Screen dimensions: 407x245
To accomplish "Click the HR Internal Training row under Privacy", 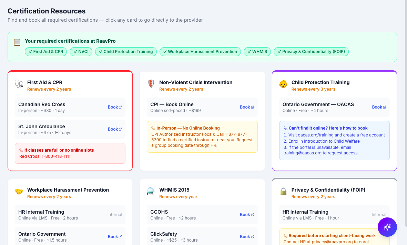I will point(334,215).
